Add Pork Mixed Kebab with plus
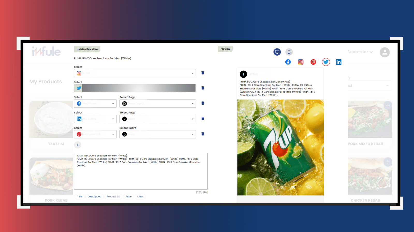 tap(388, 105)
